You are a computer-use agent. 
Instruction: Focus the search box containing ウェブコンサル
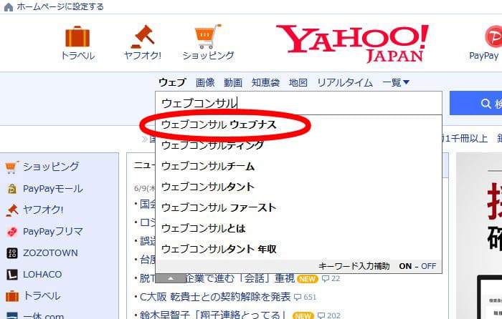299,103
